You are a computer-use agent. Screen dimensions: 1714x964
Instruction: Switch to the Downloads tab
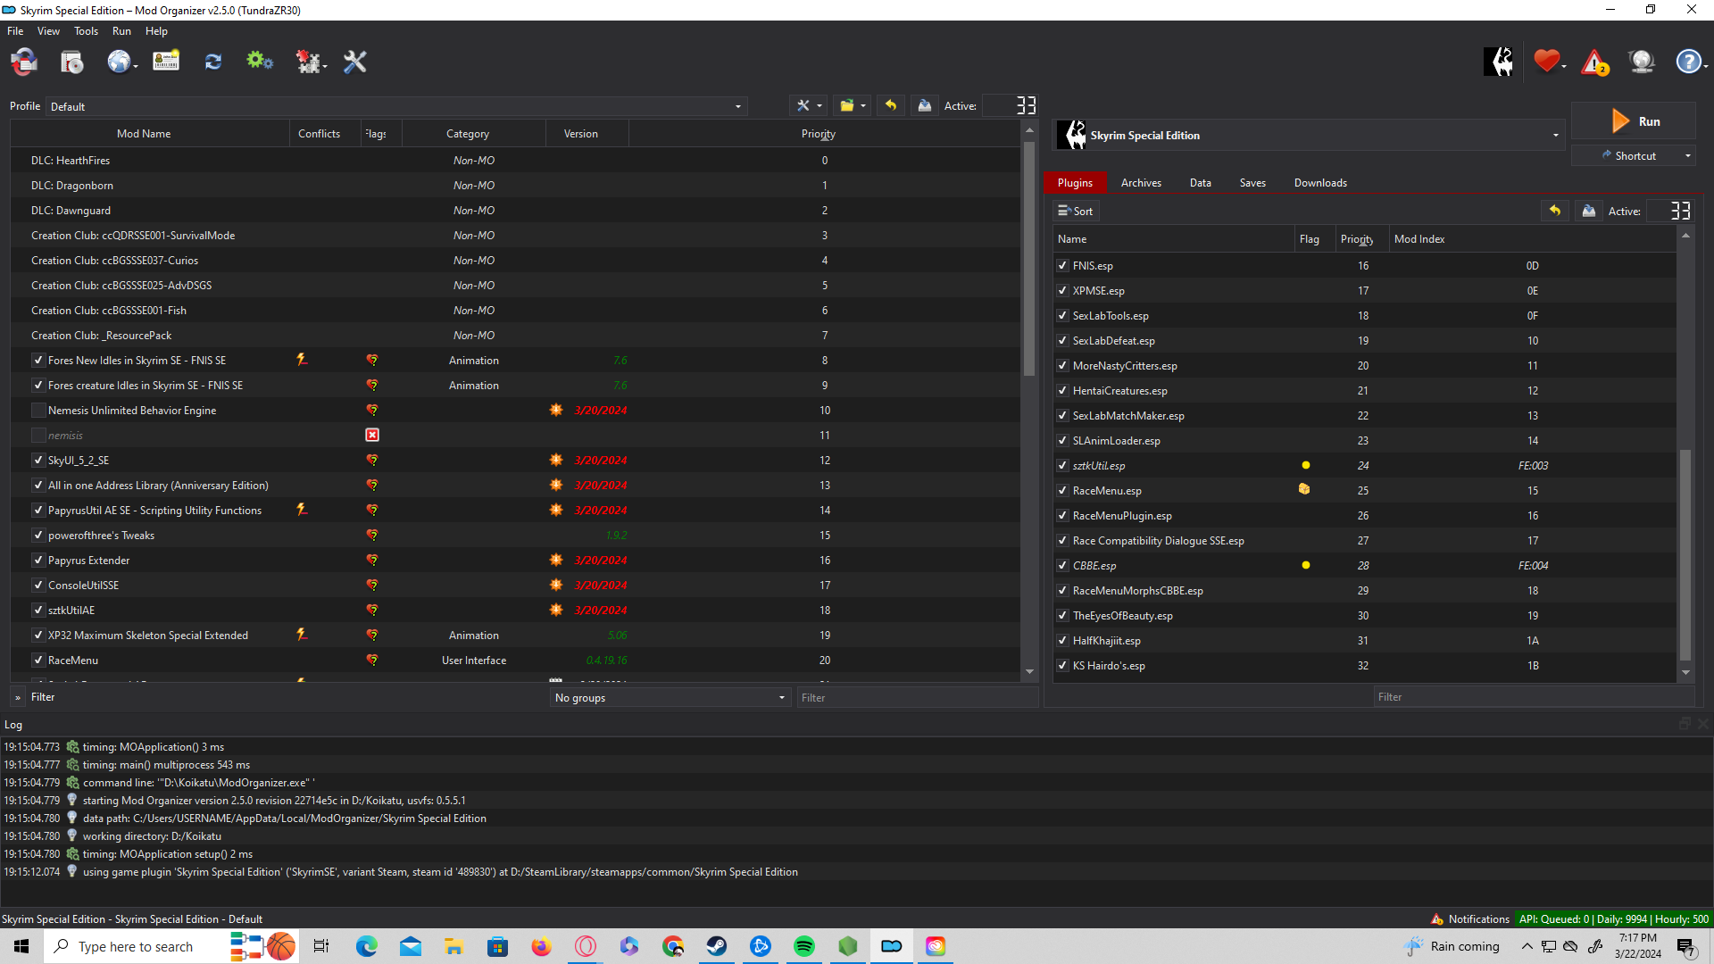click(1320, 182)
